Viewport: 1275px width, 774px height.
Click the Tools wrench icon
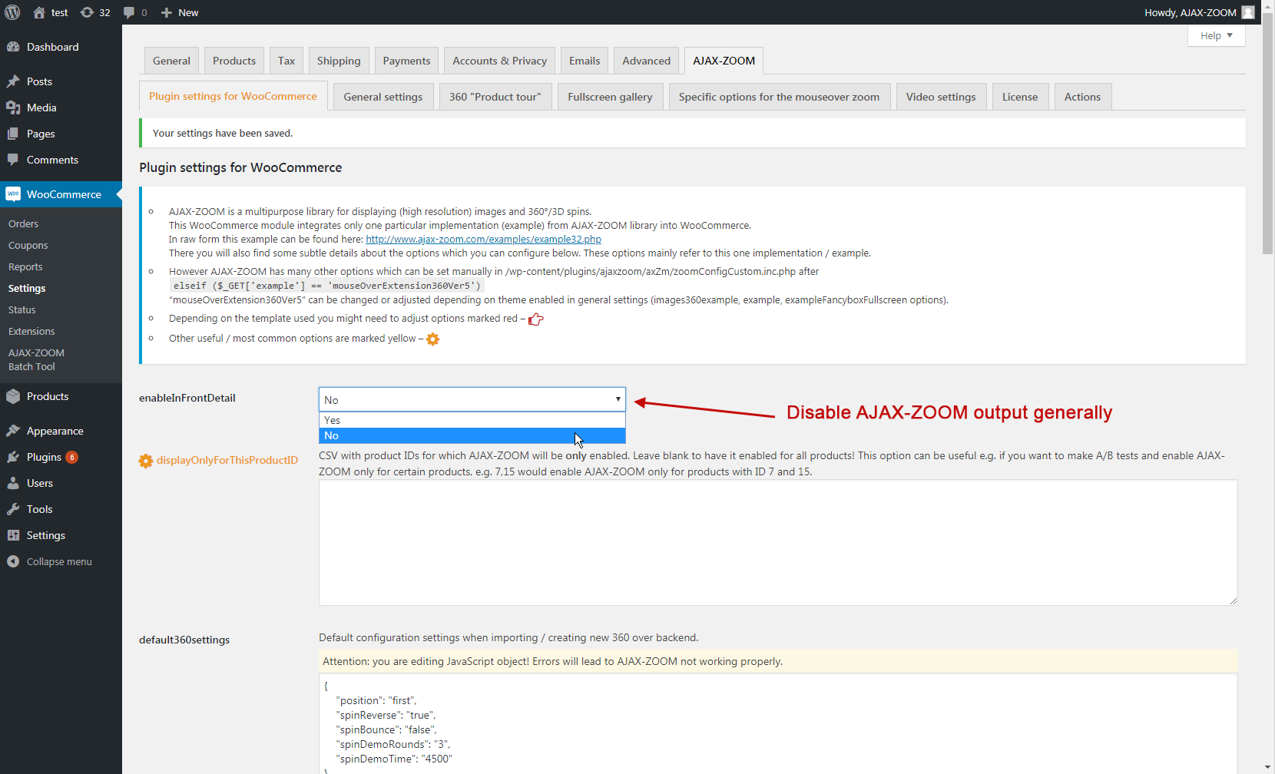pyautogui.click(x=13, y=509)
